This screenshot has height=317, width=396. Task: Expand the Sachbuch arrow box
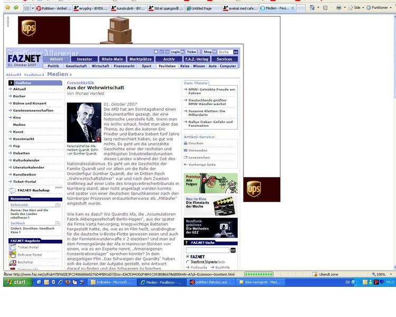[58, 223]
